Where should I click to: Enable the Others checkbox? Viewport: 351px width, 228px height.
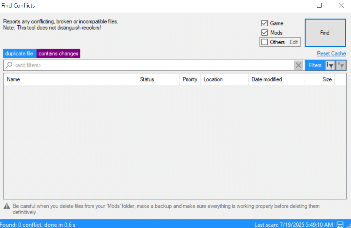pos(264,42)
